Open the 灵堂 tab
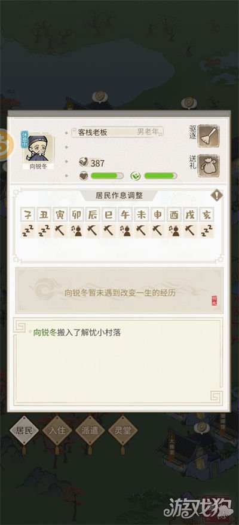The height and width of the screenshot is (525, 239). [123, 430]
